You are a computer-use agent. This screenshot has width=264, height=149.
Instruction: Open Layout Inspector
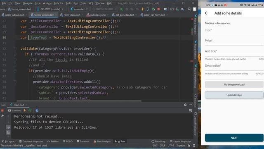click(180, 142)
